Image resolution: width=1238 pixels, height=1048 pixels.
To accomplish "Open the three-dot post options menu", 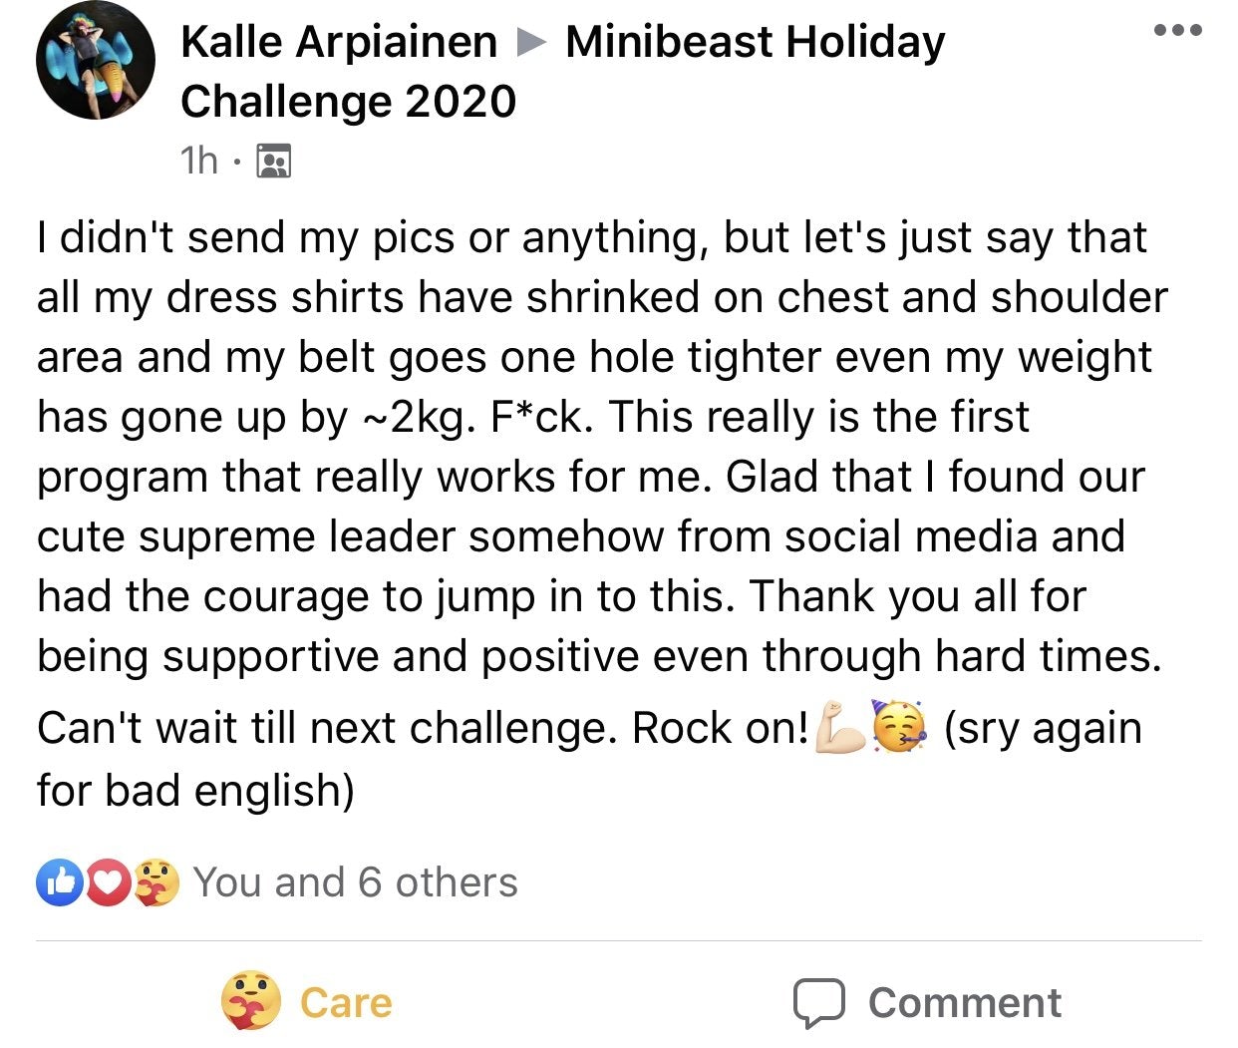I will click(x=1177, y=30).
